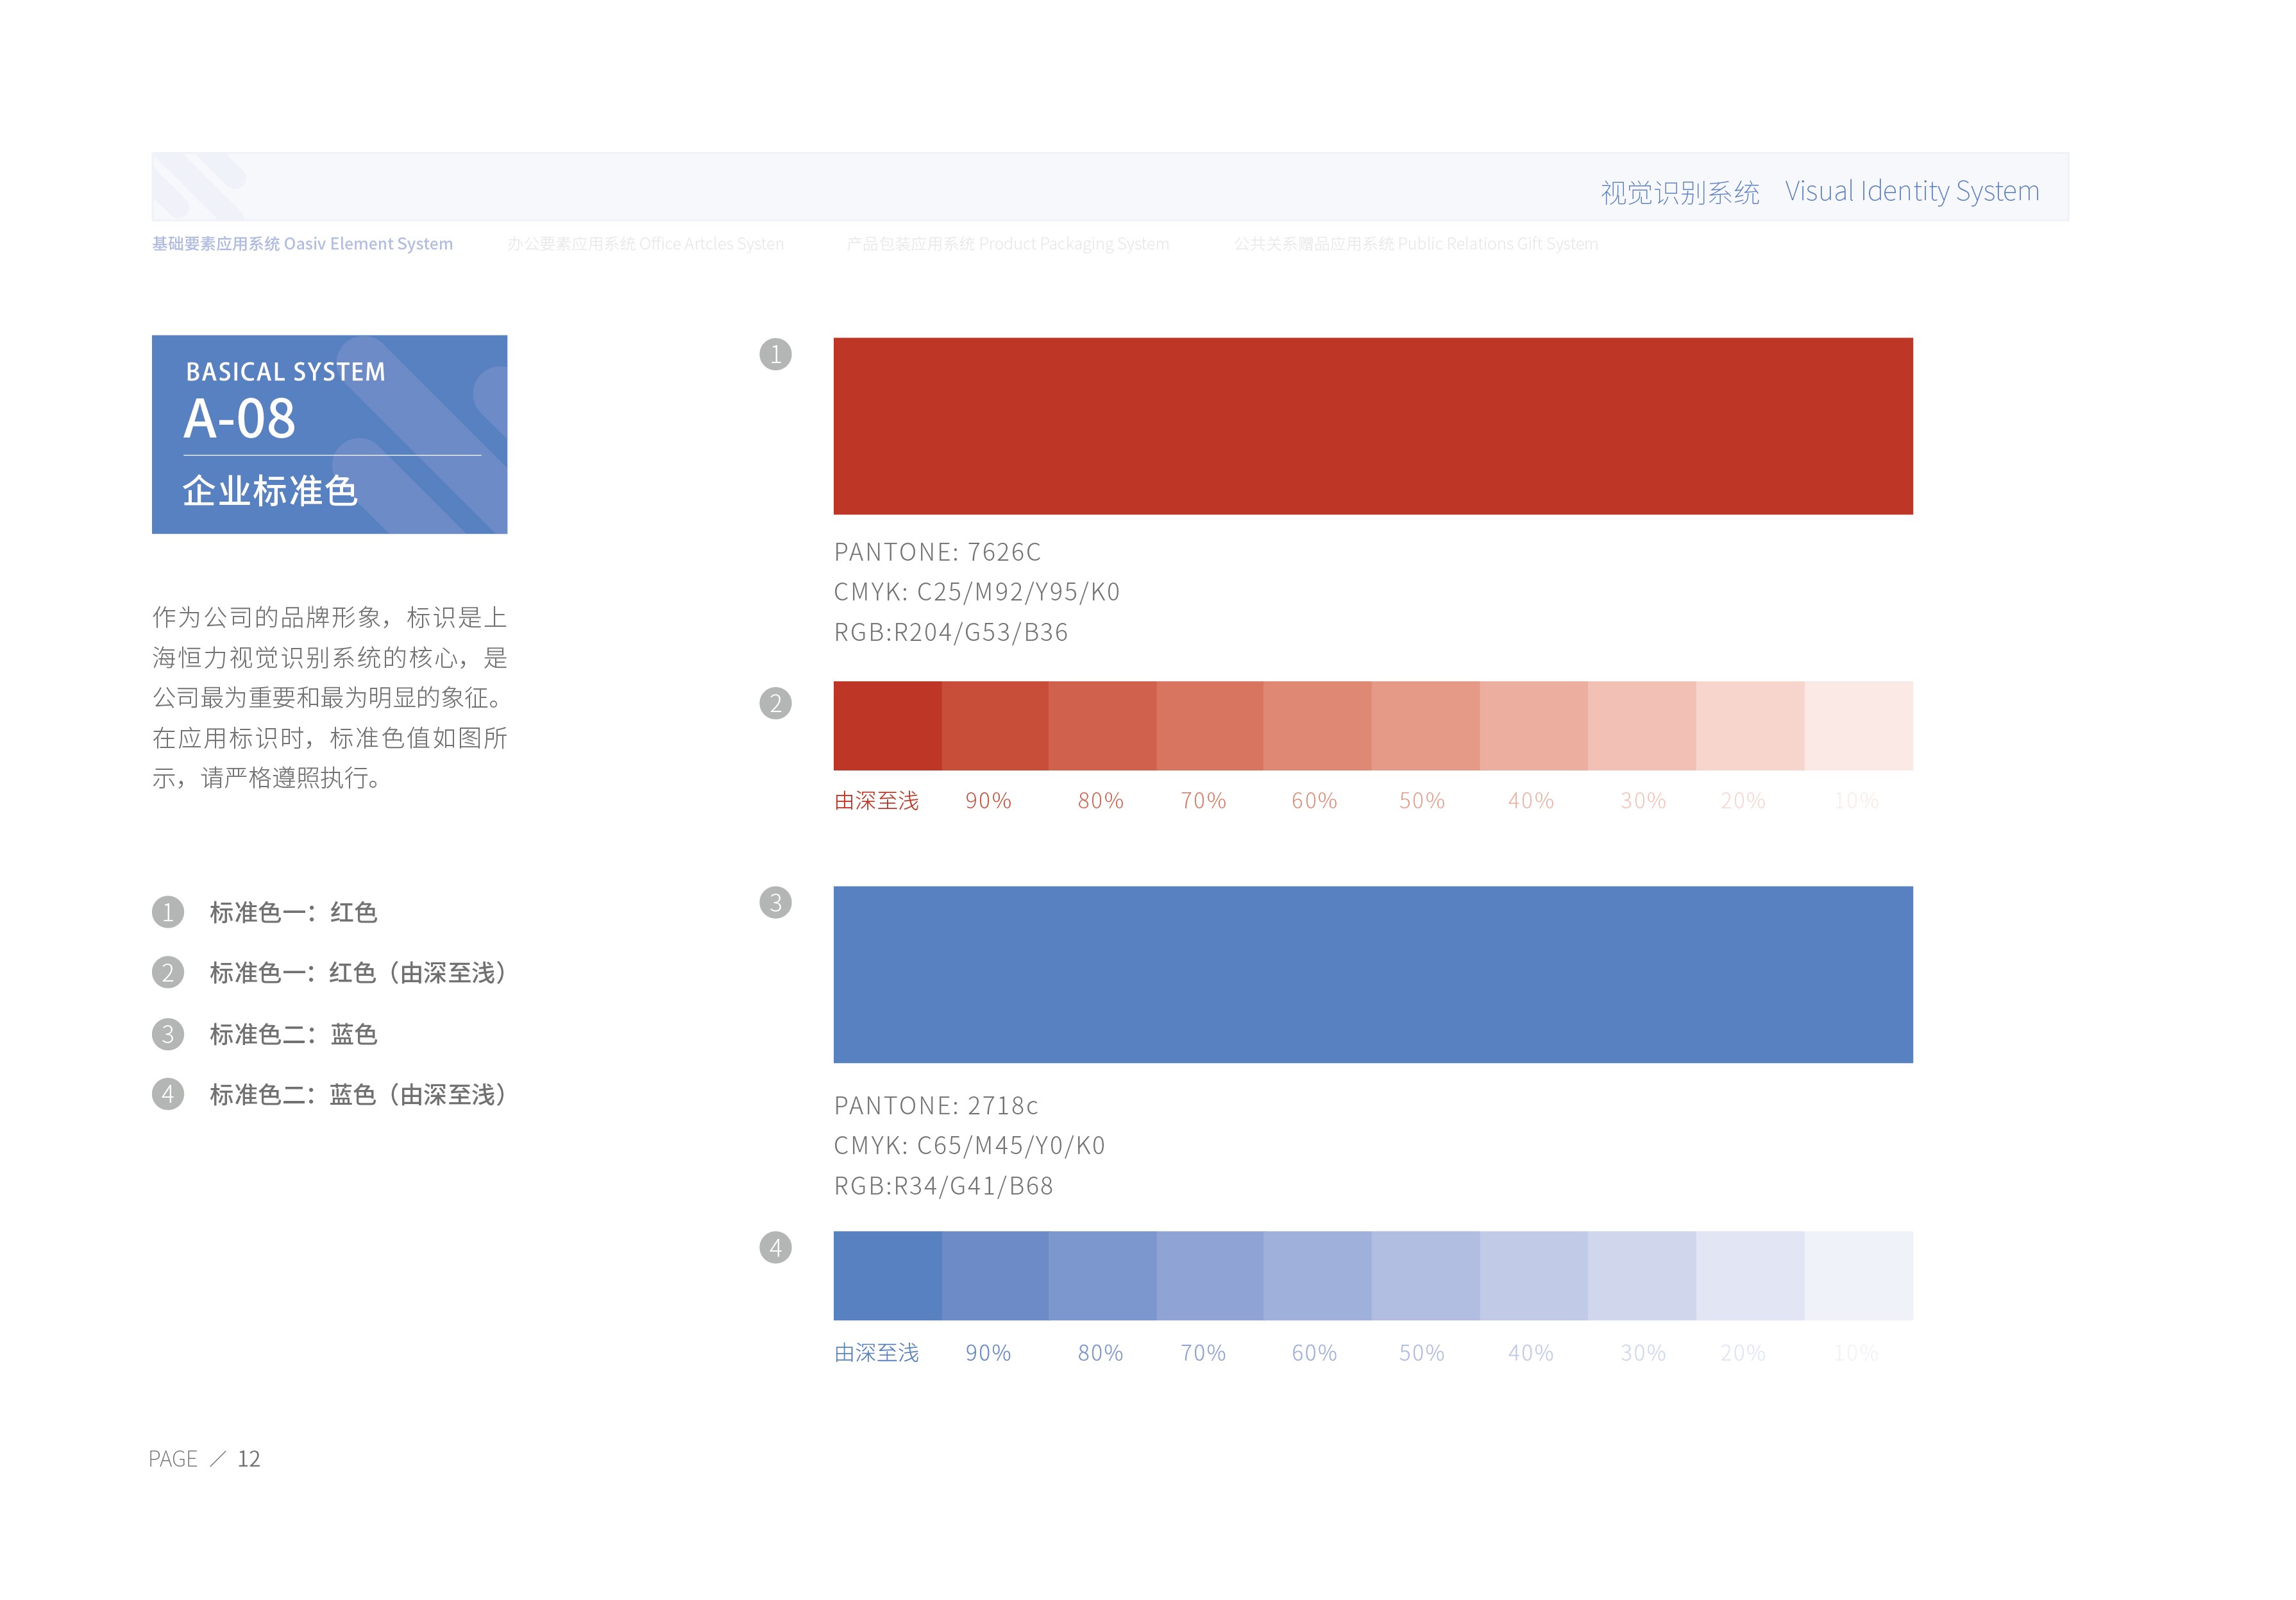Click the CMYK: C25/M92/Y95/K0 text
Image resolution: width=2296 pixels, height=1600 pixels.
[x=977, y=592]
